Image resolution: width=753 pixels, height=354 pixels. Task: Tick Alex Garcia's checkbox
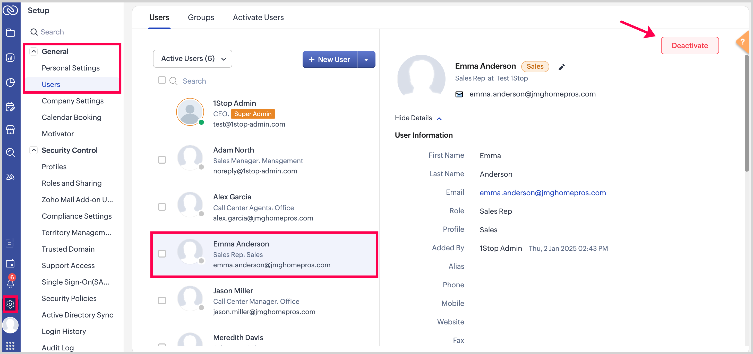click(162, 207)
